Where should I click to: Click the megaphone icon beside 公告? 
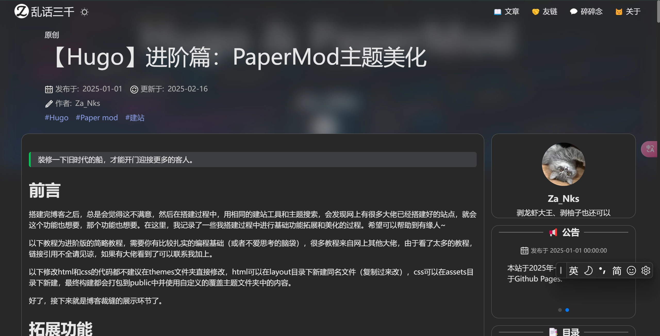click(x=553, y=232)
